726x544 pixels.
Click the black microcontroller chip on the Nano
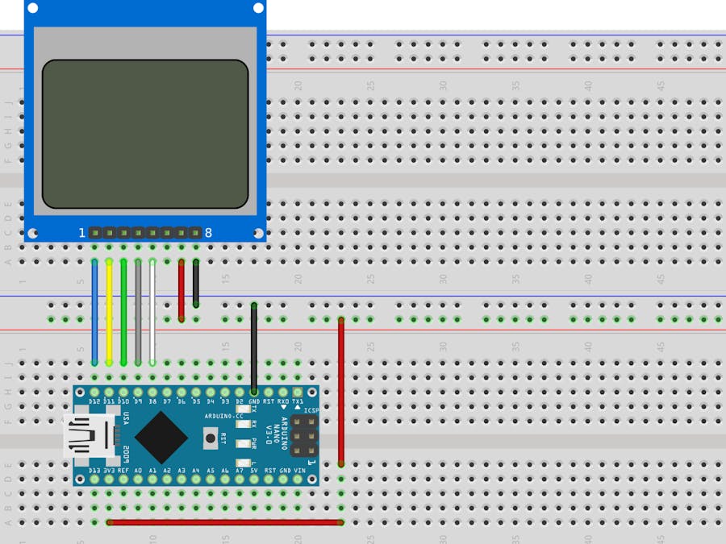(x=161, y=437)
